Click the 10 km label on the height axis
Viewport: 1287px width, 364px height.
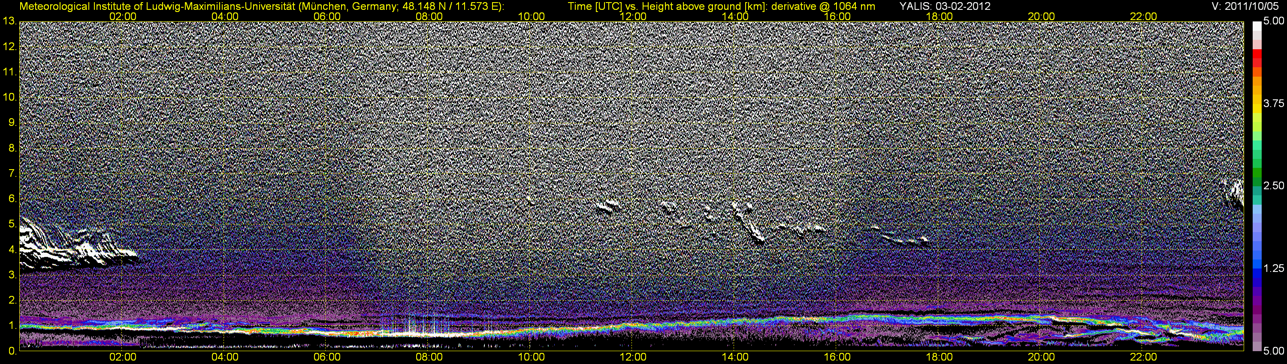pos(9,97)
